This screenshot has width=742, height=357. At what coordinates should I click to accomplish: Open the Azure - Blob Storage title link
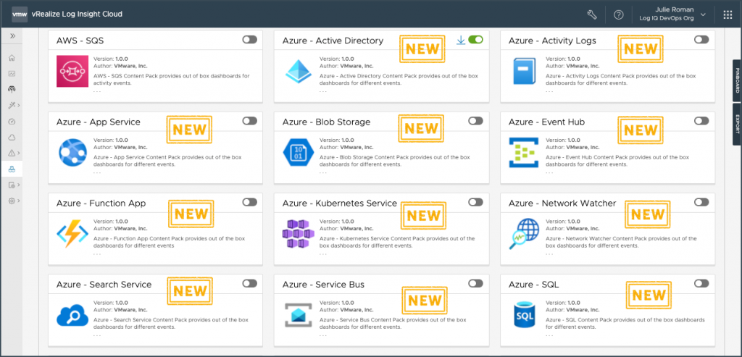326,122
